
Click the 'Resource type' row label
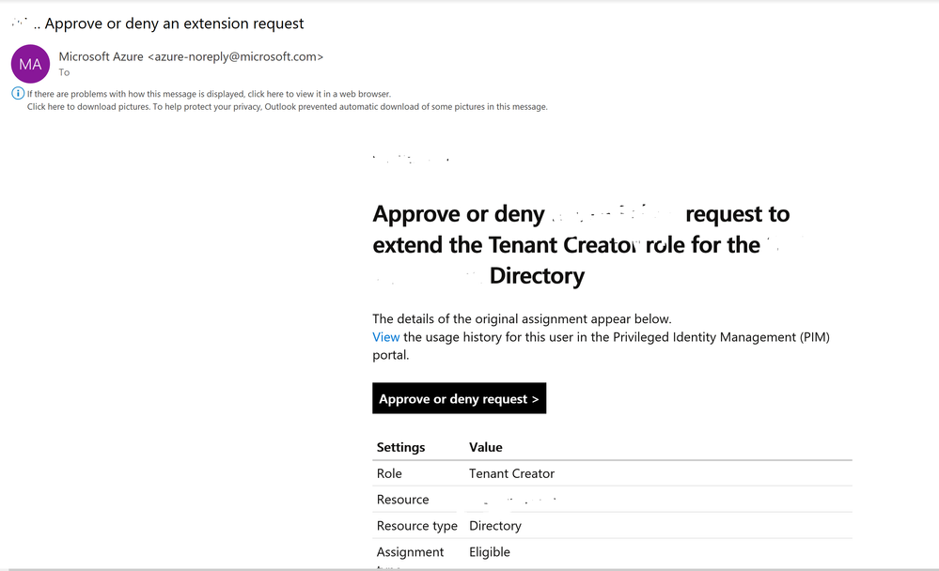click(x=416, y=526)
